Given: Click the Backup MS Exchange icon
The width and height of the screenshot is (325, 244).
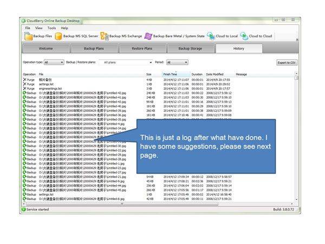Looking at the screenshot, I should [105, 36].
